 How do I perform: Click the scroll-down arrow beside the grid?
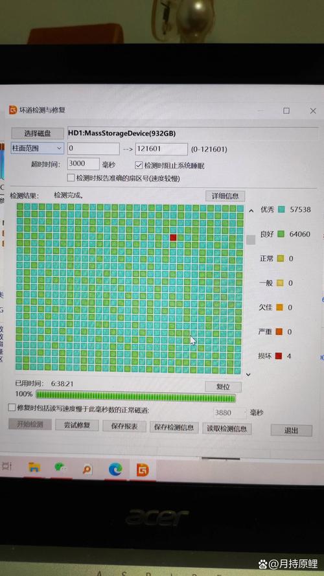pyautogui.click(x=248, y=374)
